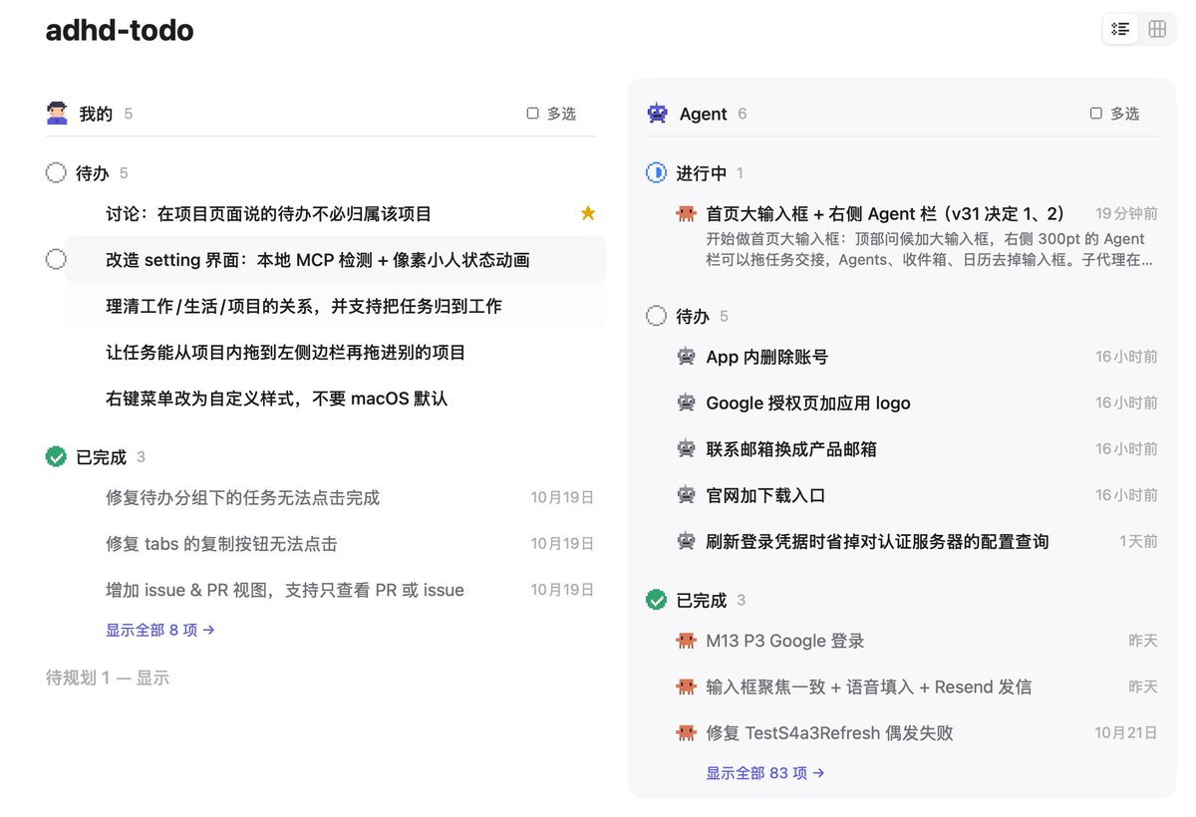Image resolution: width=1196 pixels, height=817 pixels.
Task: Click the 19分钟前 timestamp
Action: click(x=1126, y=213)
